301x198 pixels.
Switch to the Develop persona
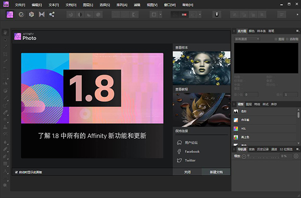click(32, 15)
